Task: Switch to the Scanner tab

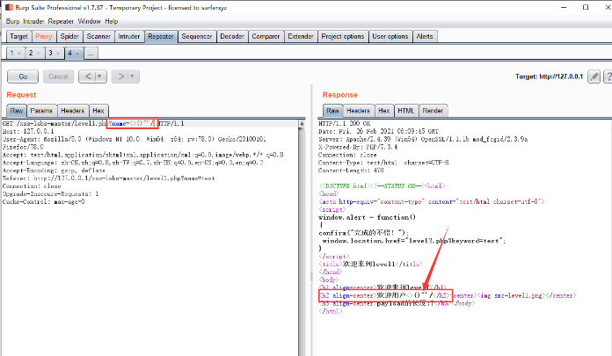Action: coord(98,36)
